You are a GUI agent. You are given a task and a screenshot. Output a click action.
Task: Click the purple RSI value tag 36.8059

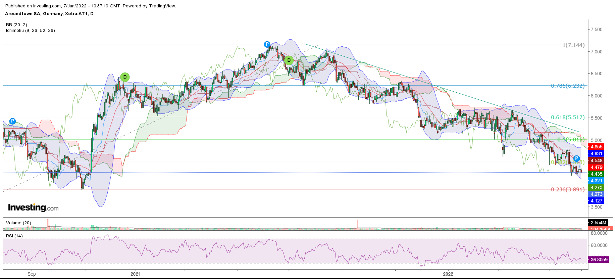pos(599,260)
